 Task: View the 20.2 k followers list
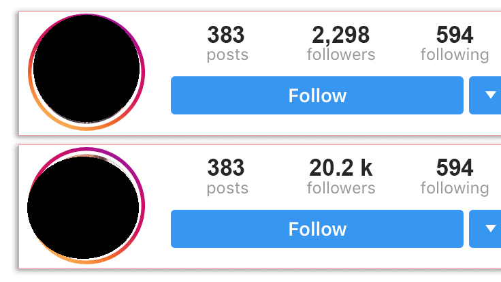coord(341,177)
